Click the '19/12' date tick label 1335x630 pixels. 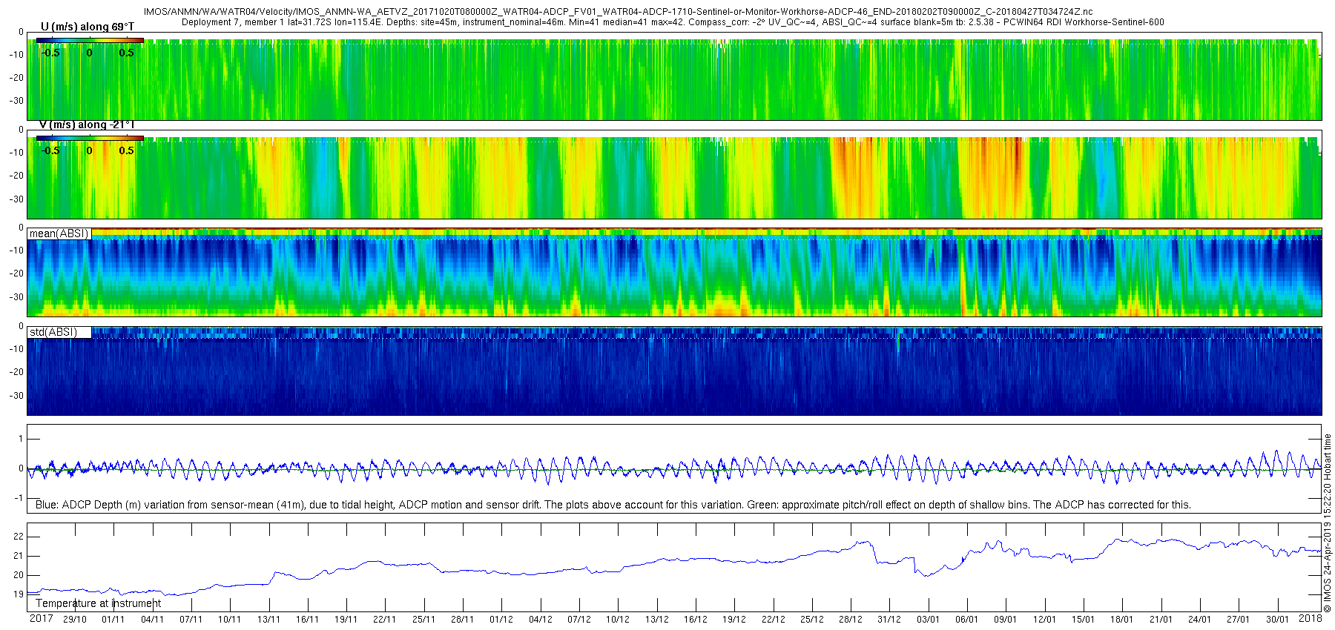pos(734,620)
